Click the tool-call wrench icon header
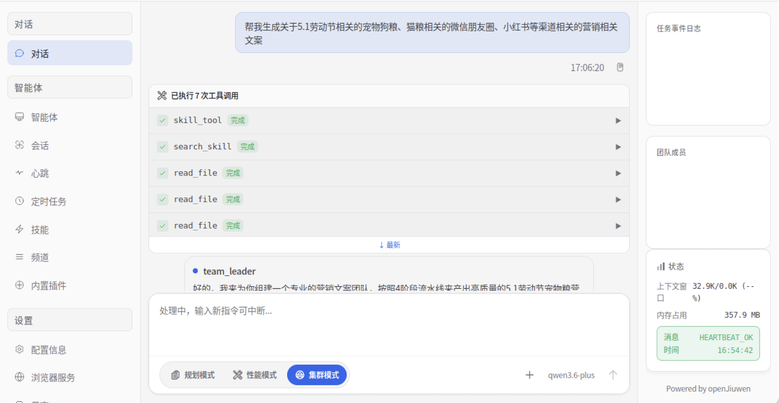This screenshot has height=403, width=779. coord(162,96)
